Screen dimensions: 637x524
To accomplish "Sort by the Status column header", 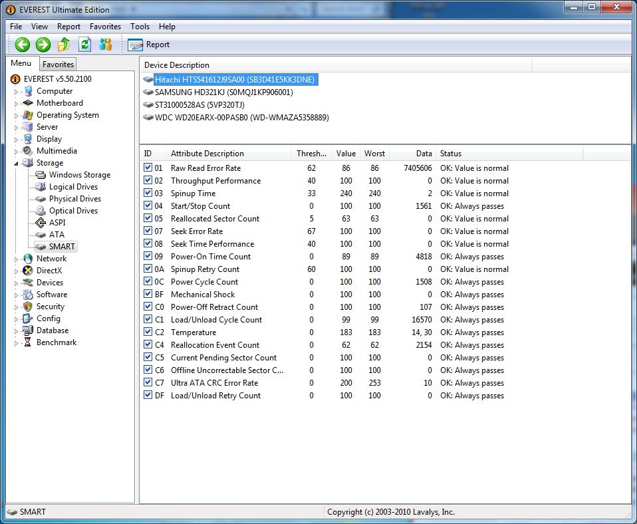I will (509, 154).
